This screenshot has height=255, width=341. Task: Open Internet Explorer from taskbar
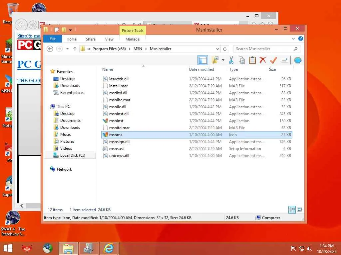(x=109, y=248)
